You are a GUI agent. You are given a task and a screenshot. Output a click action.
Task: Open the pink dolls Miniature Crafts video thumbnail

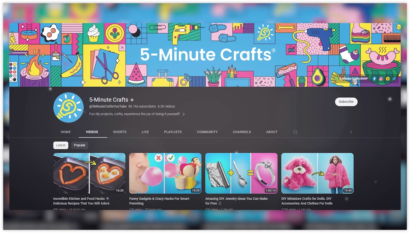pos(317,173)
